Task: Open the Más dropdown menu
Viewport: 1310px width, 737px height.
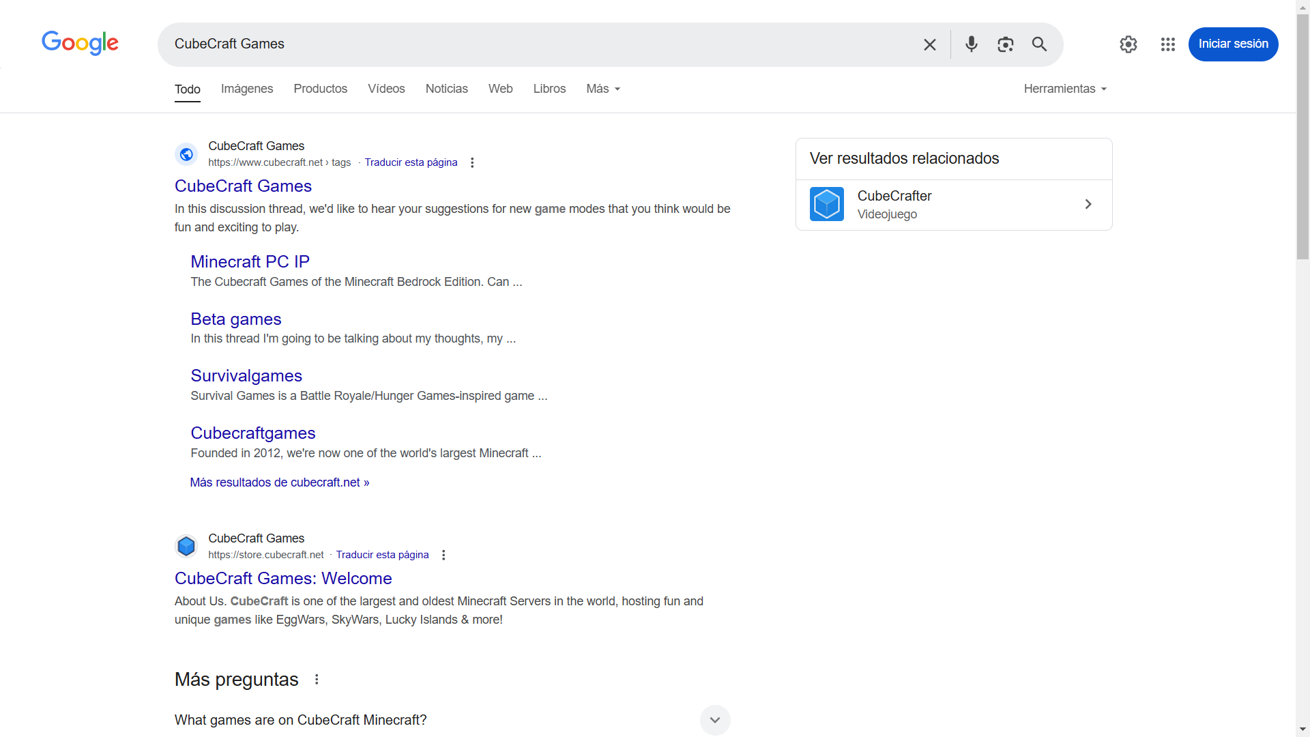Action: tap(603, 89)
